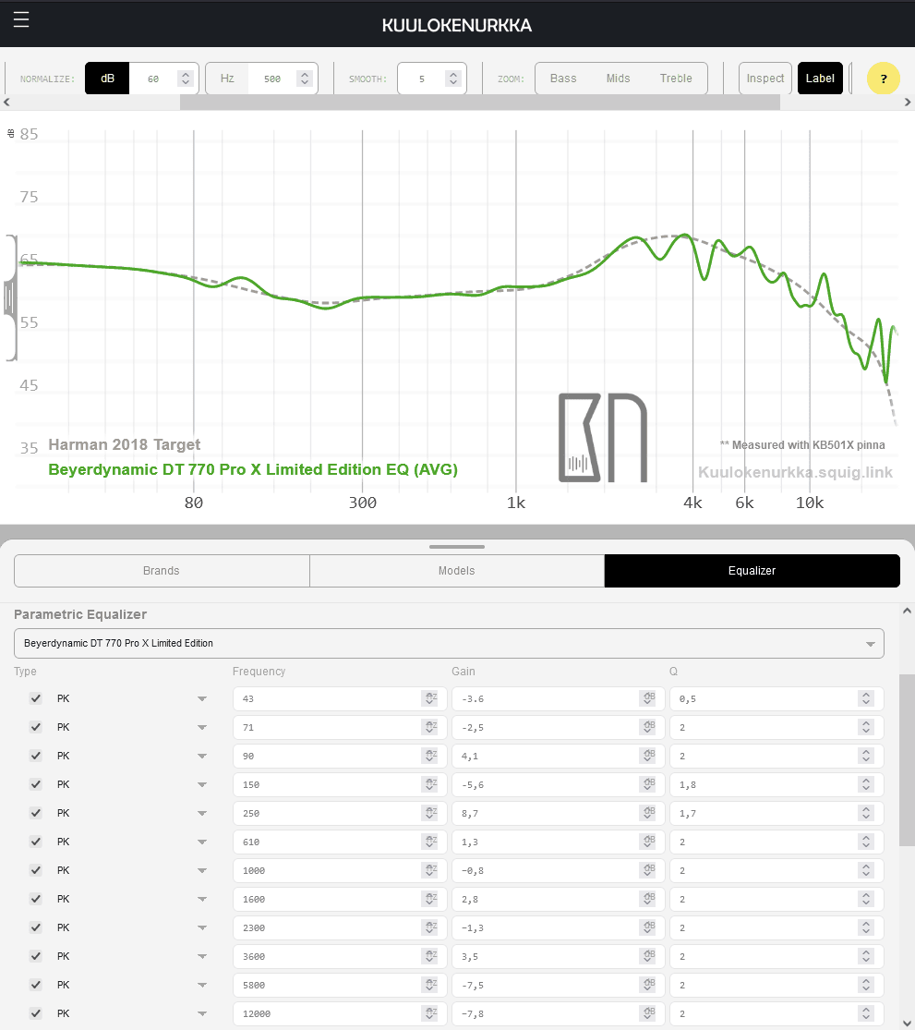This screenshot has height=1030, width=915.
Task: Click the KN logo in graph
Action: pyautogui.click(x=602, y=438)
